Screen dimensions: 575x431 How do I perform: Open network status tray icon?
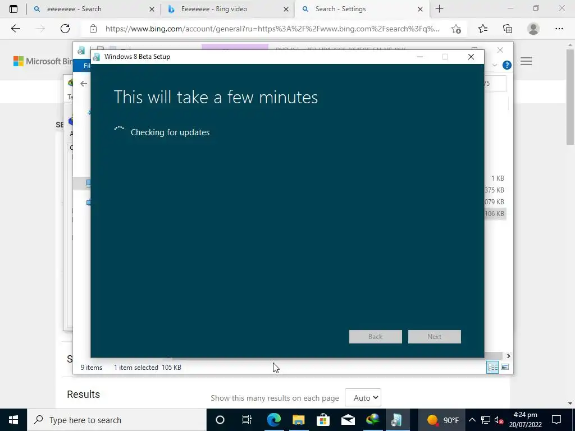tap(486, 420)
